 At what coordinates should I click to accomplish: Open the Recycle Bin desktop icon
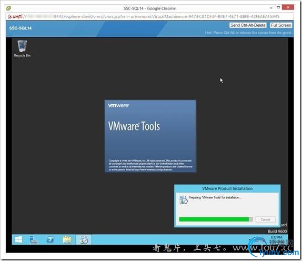pyautogui.click(x=22, y=48)
